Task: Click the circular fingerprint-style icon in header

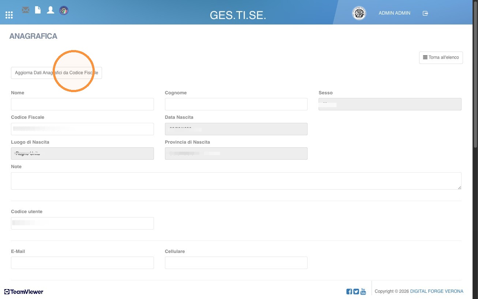Action: click(64, 11)
